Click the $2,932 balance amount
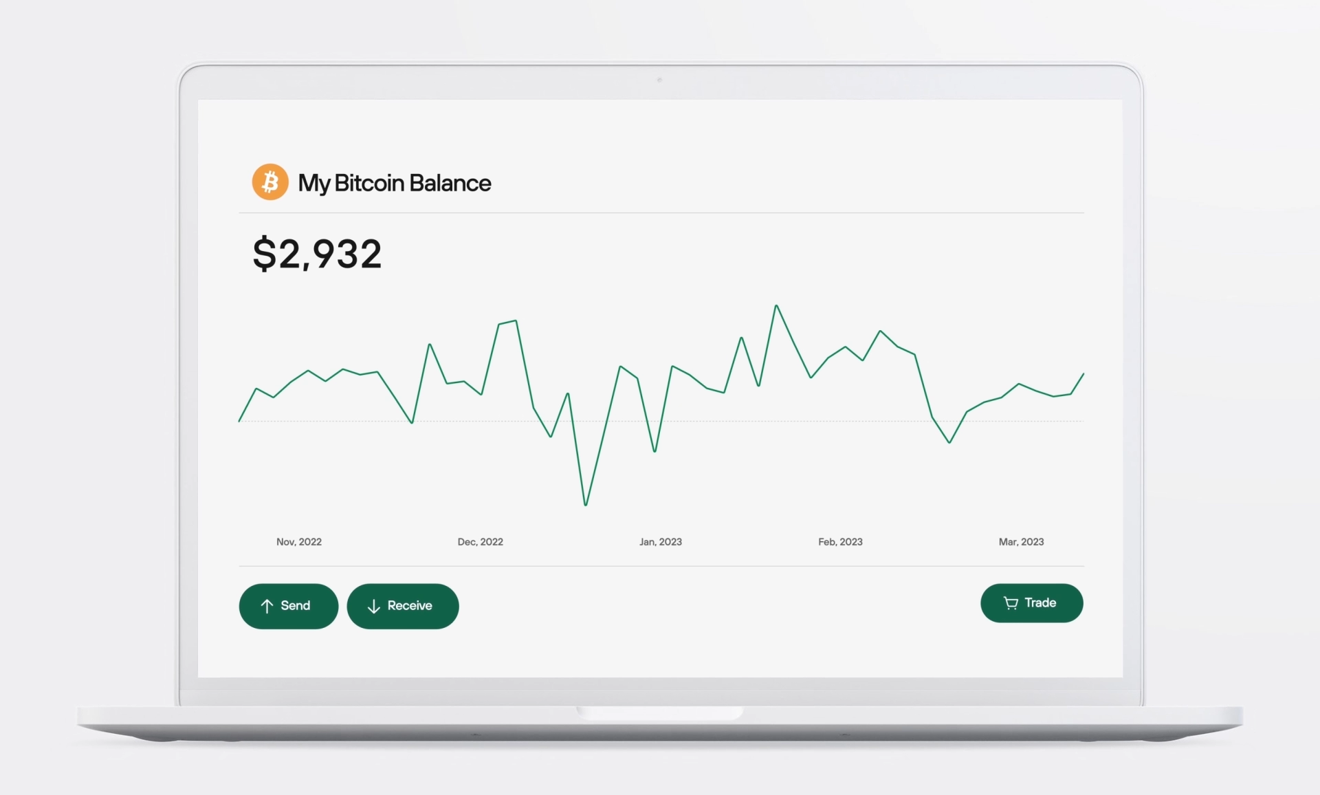 point(317,254)
